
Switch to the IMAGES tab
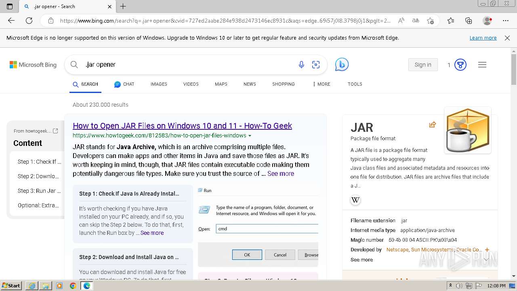[x=159, y=84]
